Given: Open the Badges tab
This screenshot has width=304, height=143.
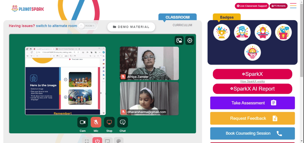Looking at the screenshot, I should tap(227, 17).
